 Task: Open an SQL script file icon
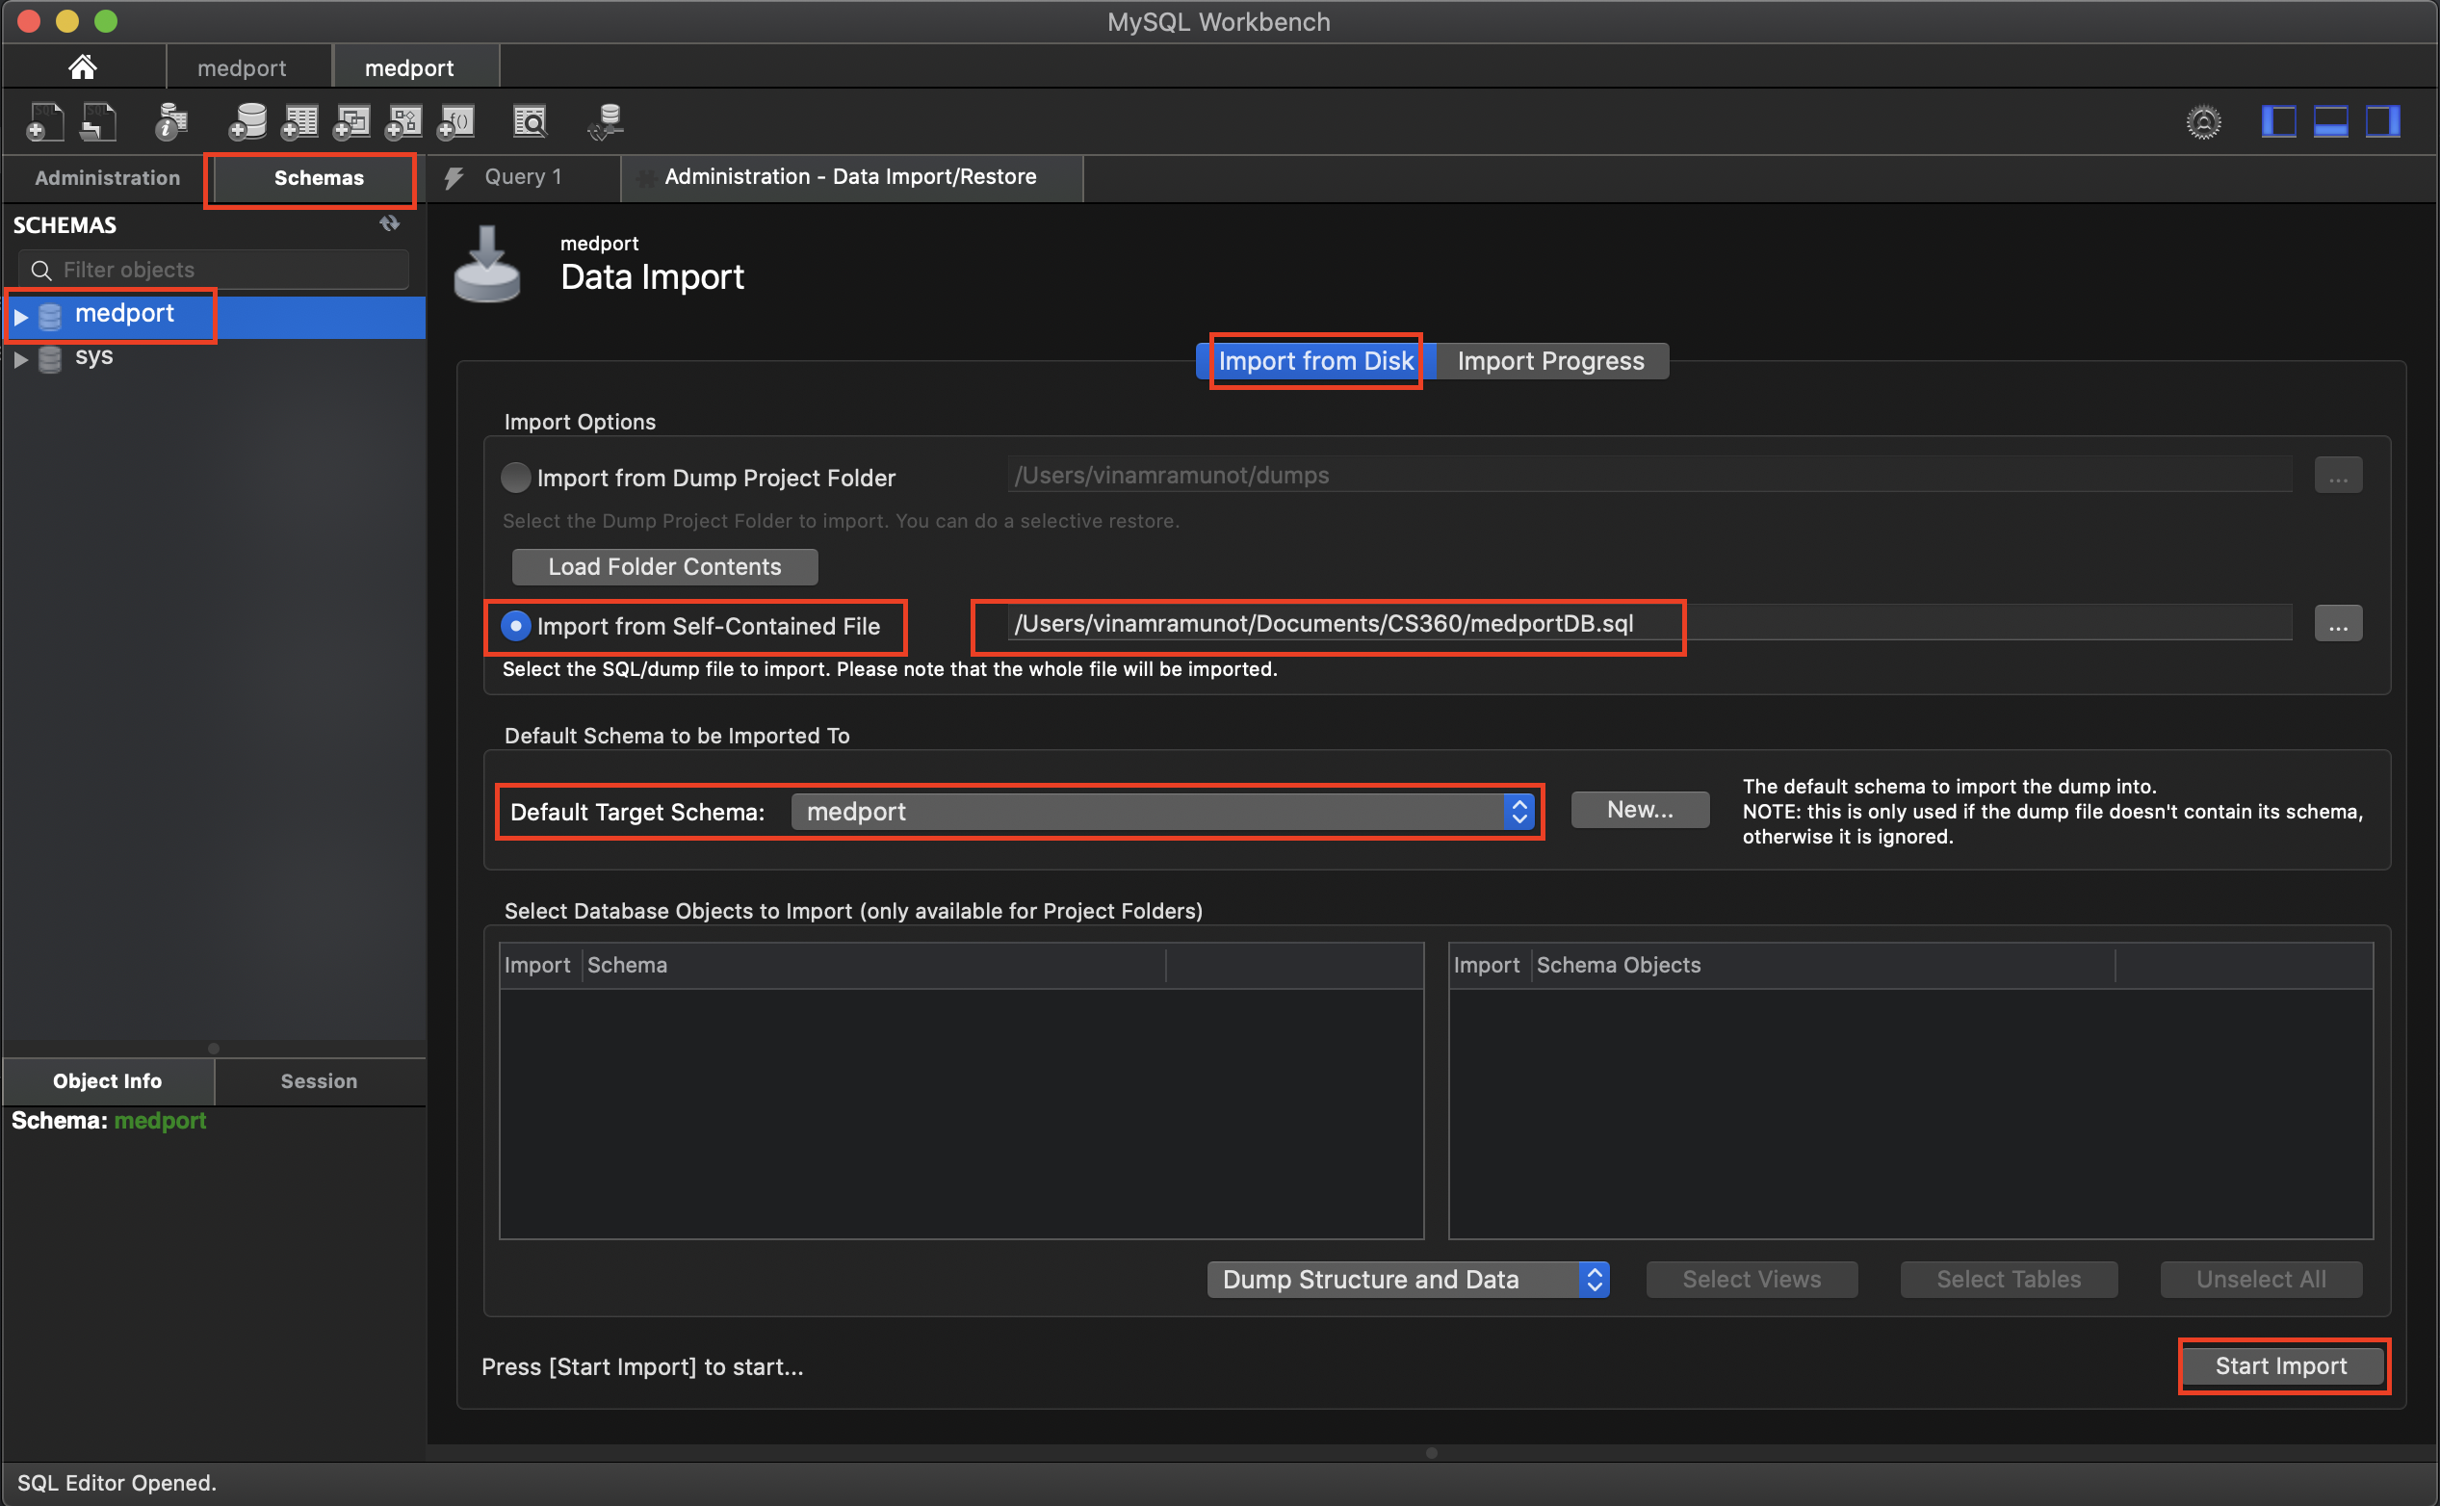[x=97, y=122]
